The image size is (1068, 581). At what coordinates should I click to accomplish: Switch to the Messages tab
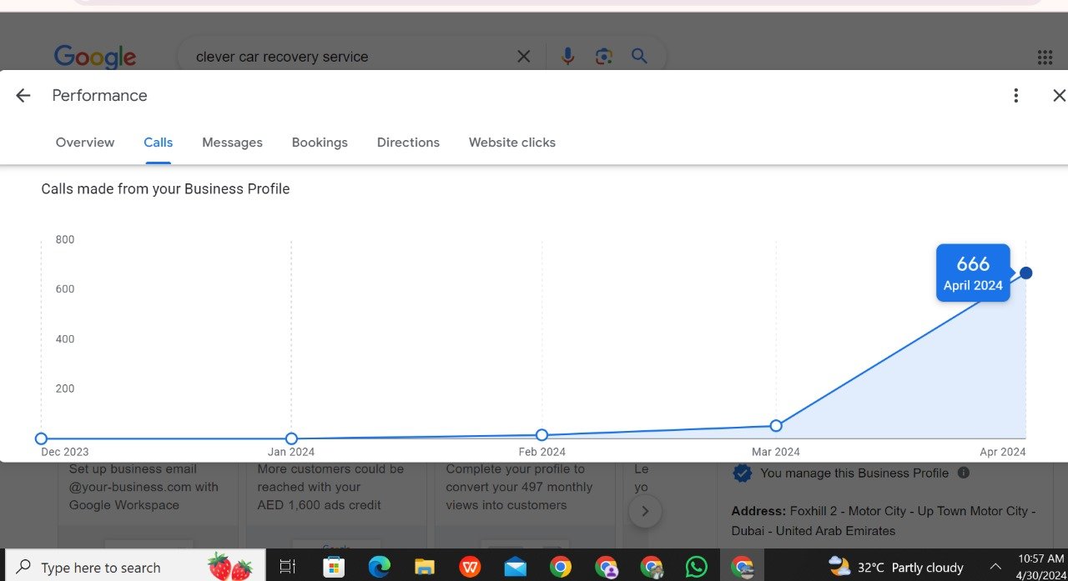tap(232, 143)
